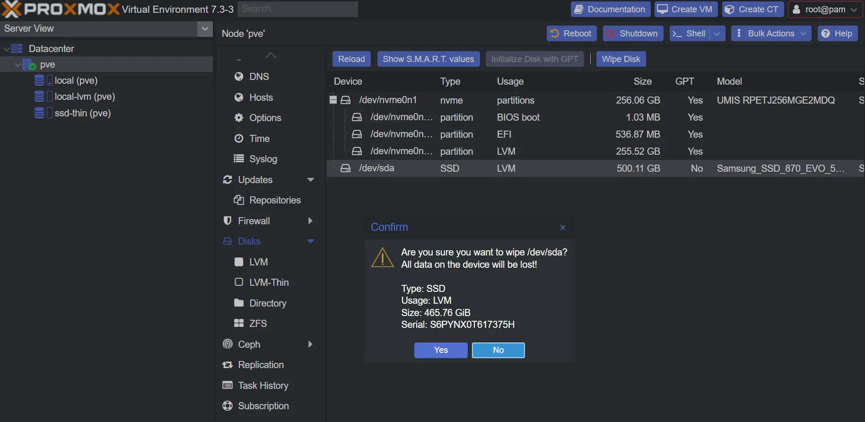865x422 pixels.
Task: Click the /dev/sda disk icon
Action: pos(346,168)
